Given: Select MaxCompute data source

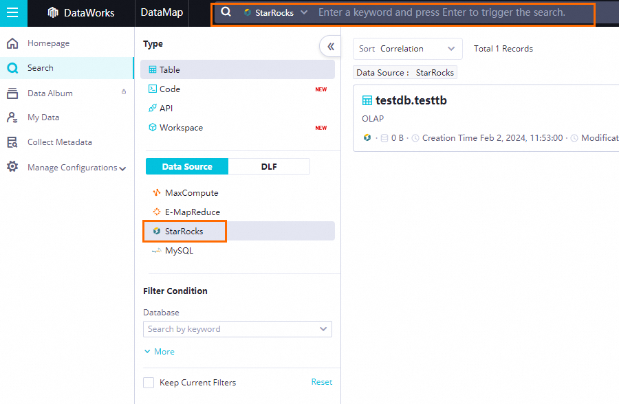Looking at the screenshot, I should pyautogui.click(x=191, y=193).
